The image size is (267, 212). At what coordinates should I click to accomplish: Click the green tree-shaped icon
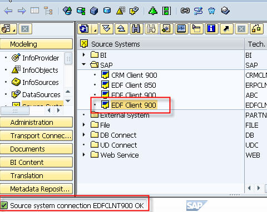153,11
